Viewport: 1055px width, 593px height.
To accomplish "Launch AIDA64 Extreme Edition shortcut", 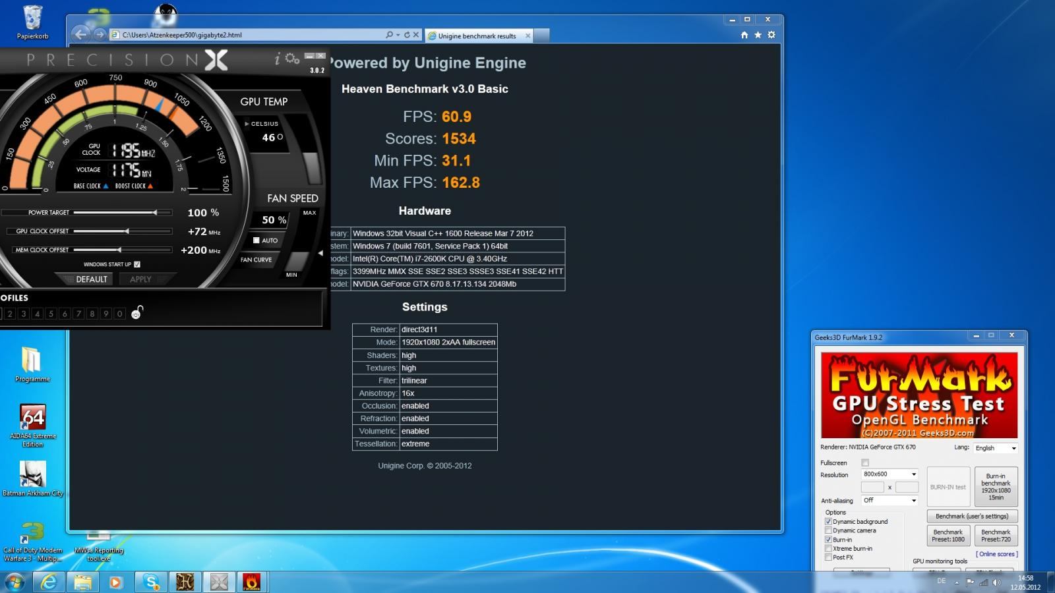I will tap(33, 426).
